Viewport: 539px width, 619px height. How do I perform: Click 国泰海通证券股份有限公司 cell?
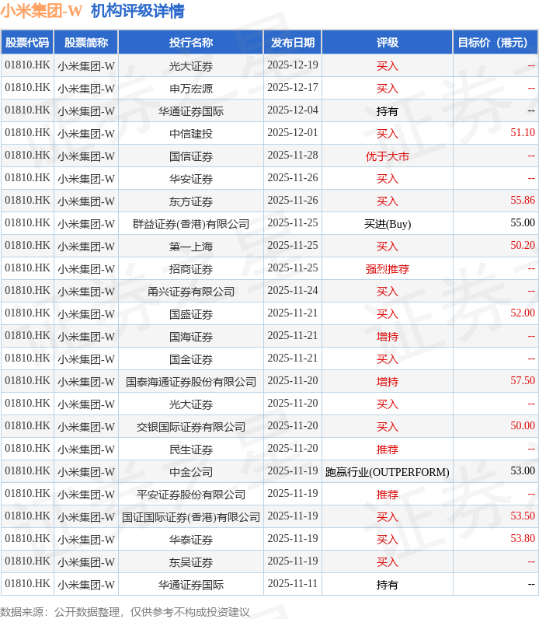[191, 382]
